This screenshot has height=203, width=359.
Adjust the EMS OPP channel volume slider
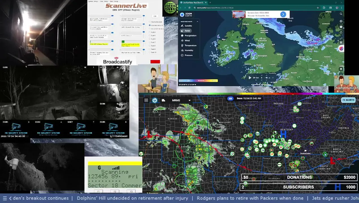coord(112,41)
